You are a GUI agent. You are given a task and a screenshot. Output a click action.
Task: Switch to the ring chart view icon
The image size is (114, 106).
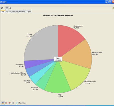[x=6, y=103]
